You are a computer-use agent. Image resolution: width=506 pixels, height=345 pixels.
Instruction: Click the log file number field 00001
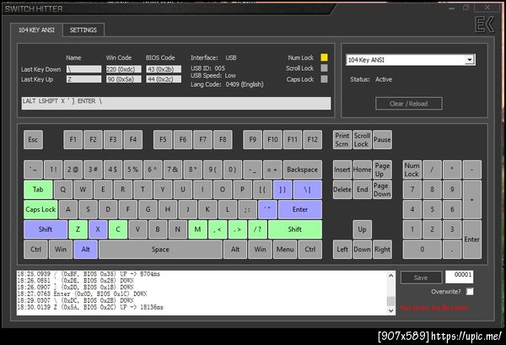coord(460,277)
